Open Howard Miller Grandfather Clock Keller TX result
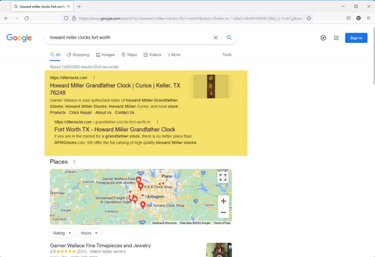Viewport: 375px width, 257px height. 115,89
